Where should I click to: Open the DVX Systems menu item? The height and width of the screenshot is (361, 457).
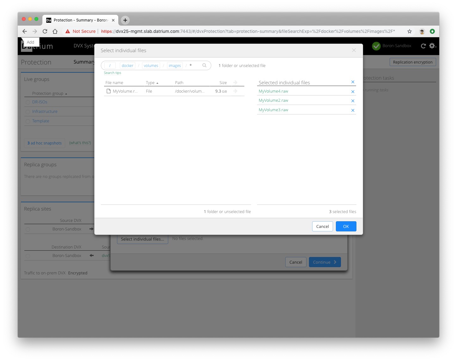click(x=84, y=46)
